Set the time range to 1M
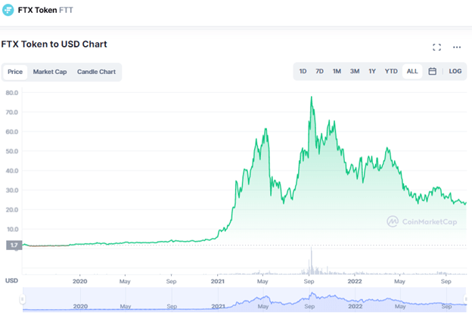The image size is (472, 315). click(x=337, y=71)
